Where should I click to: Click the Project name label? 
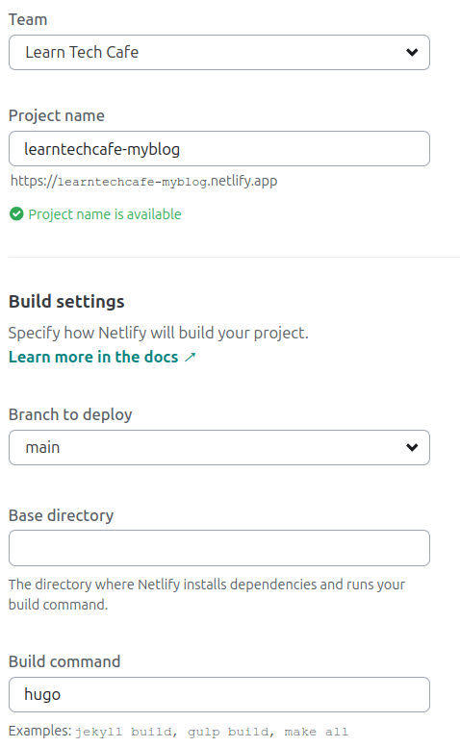pyautogui.click(x=57, y=115)
